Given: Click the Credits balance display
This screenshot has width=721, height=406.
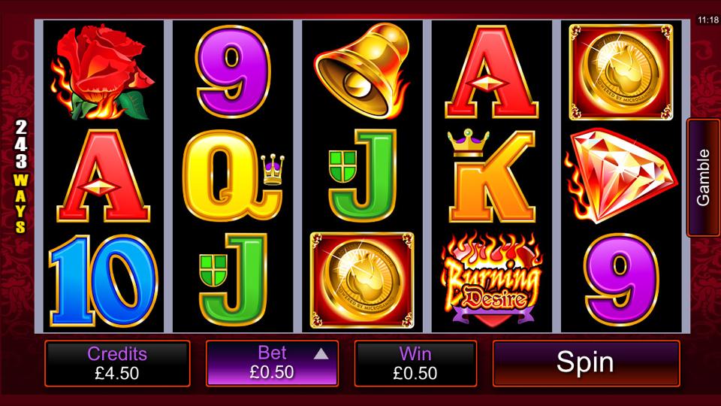Looking at the screenshot, I should pyautogui.click(x=117, y=363).
